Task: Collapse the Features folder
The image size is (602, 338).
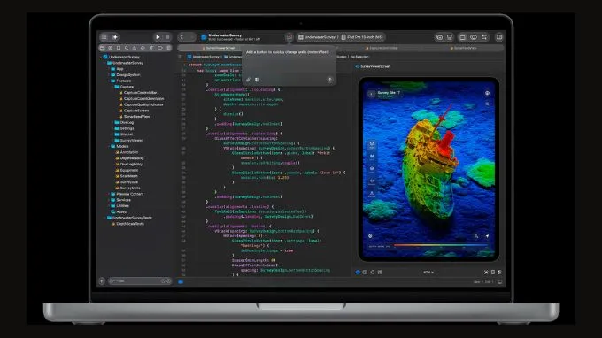Action: click(x=109, y=81)
